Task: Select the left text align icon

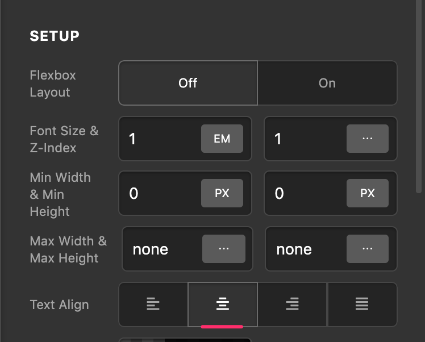Action: click(153, 304)
